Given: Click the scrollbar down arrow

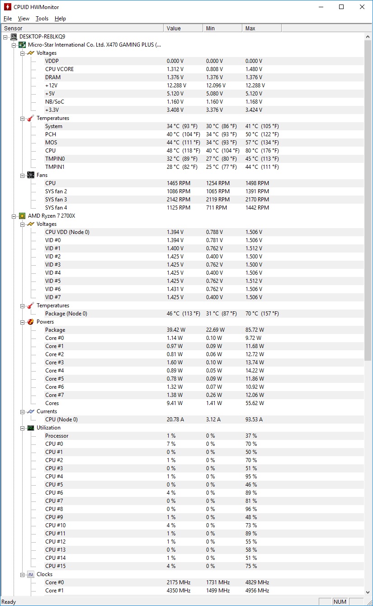Looking at the screenshot, I should coord(368,592).
